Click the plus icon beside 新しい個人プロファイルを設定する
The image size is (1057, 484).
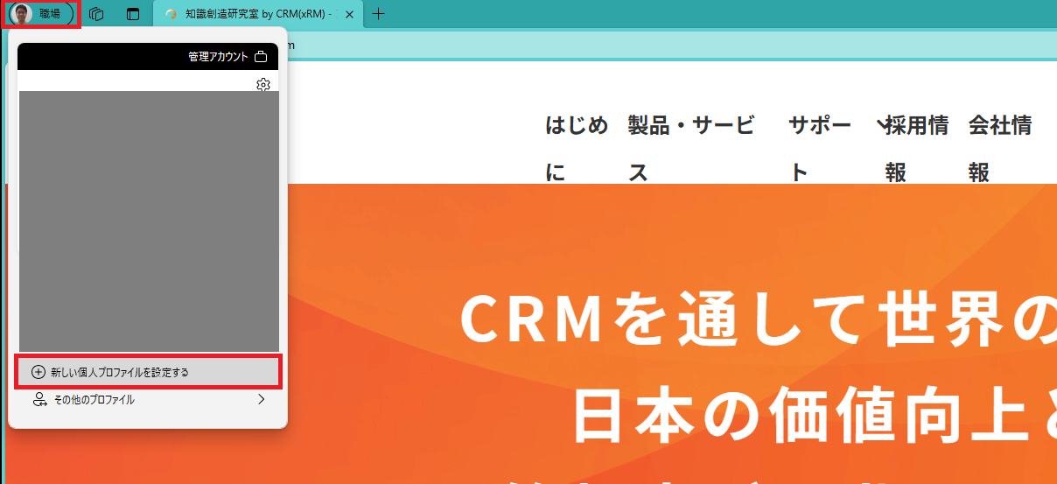click(38, 372)
